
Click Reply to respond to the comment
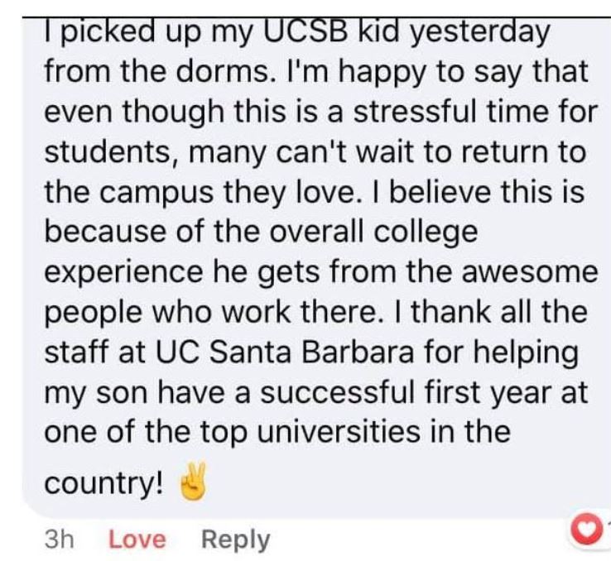pos(236,540)
